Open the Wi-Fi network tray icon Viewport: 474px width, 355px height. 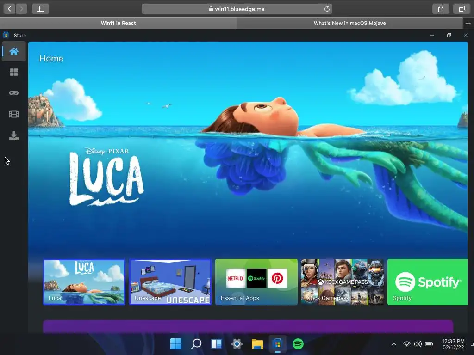tap(407, 344)
